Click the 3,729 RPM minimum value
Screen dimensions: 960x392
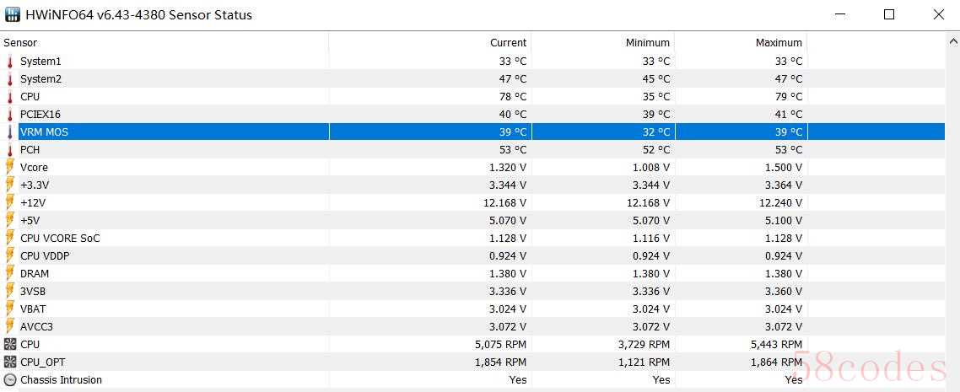644,345
